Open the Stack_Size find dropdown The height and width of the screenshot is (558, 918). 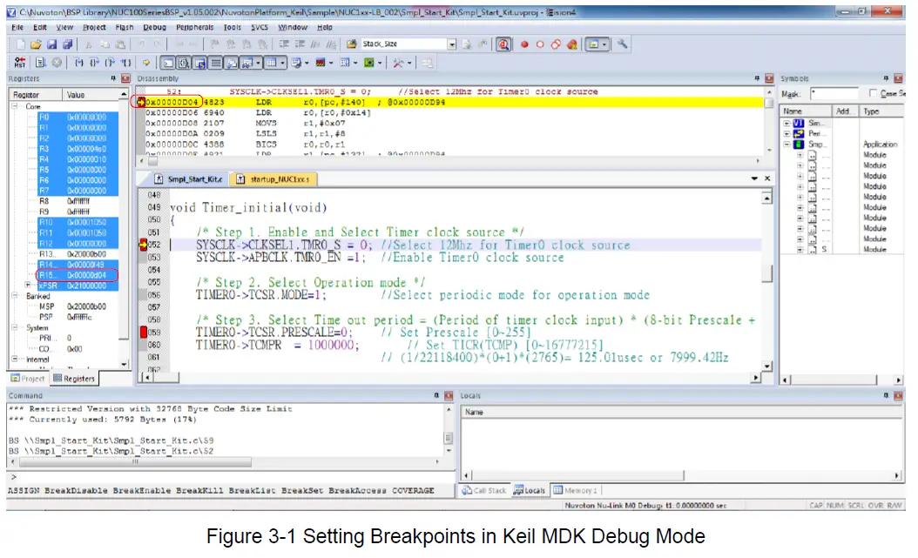pyautogui.click(x=452, y=44)
